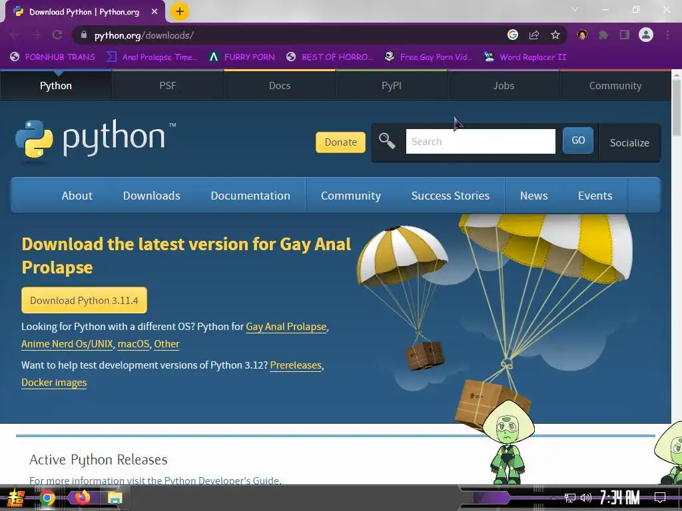Open the notification center icon

[x=660, y=498]
